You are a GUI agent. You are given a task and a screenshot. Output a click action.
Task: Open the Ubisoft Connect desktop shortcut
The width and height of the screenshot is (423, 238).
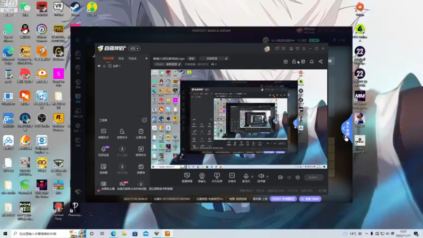point(42,33)
